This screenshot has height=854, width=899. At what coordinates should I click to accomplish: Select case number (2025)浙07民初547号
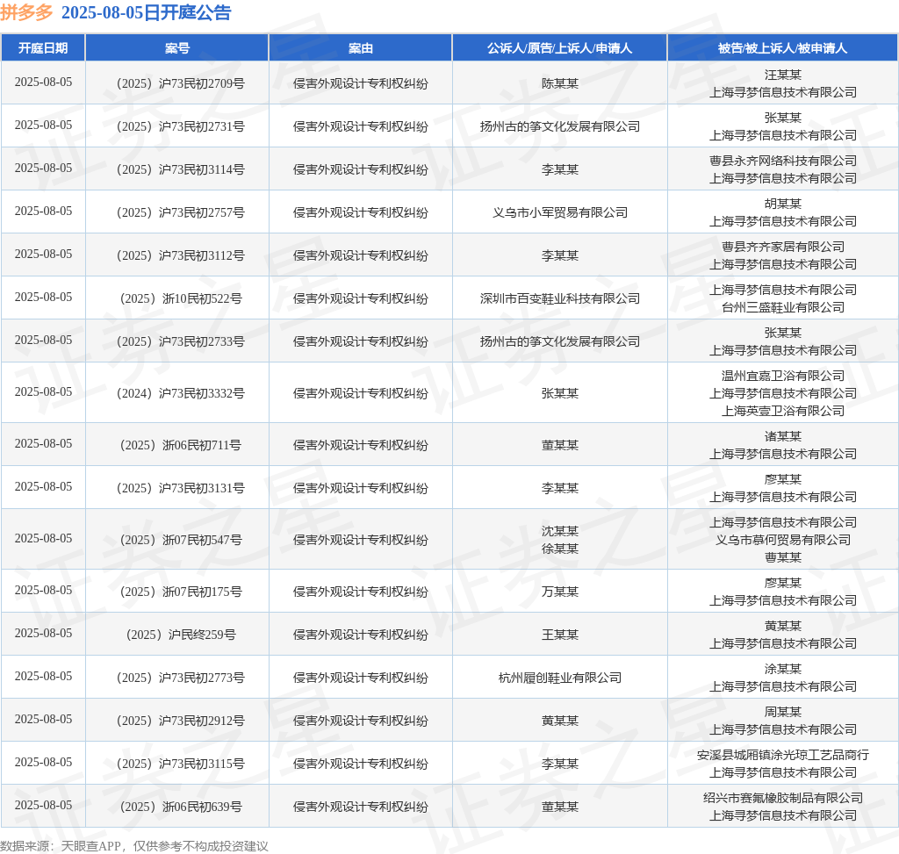[x=181, y=540]
